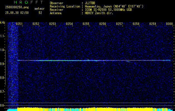Click the Observer label
This screenshot has width=175, height=111.
[56, 3]
